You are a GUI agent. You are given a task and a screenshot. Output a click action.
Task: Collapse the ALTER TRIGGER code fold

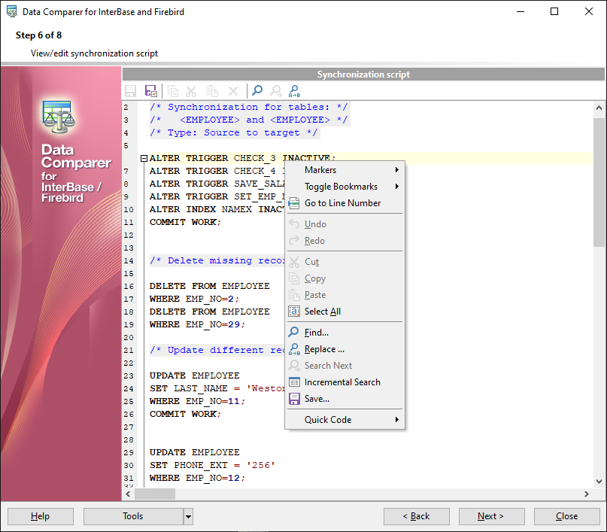coord(143,158)
